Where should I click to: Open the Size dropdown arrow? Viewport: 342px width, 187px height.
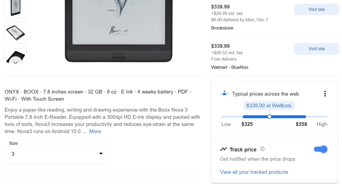pyautogui.click(x=101, y=154)
